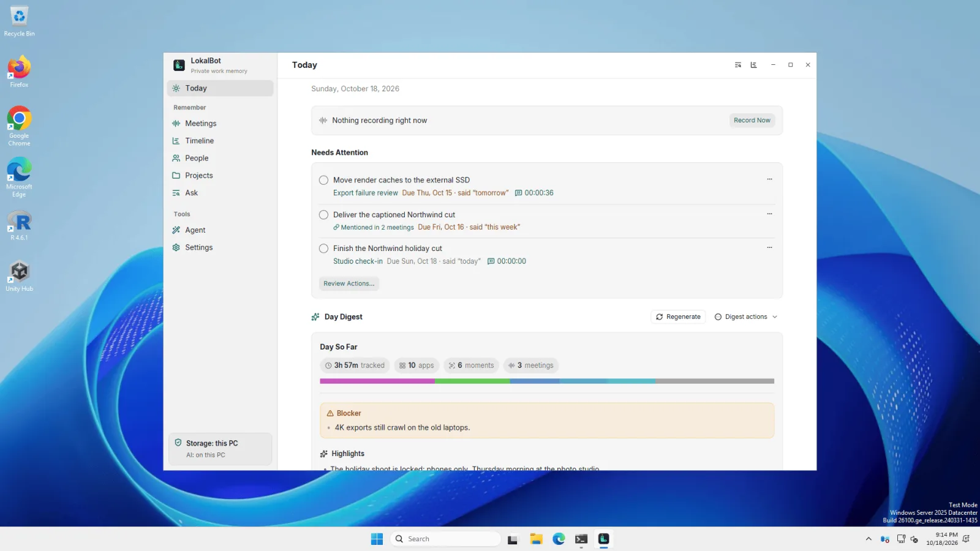Open the Agent tool
This screenshot has width=980, height=551.
[220, 230]
